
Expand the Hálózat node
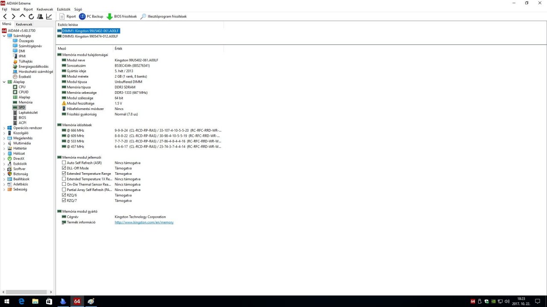coord(4,153)
